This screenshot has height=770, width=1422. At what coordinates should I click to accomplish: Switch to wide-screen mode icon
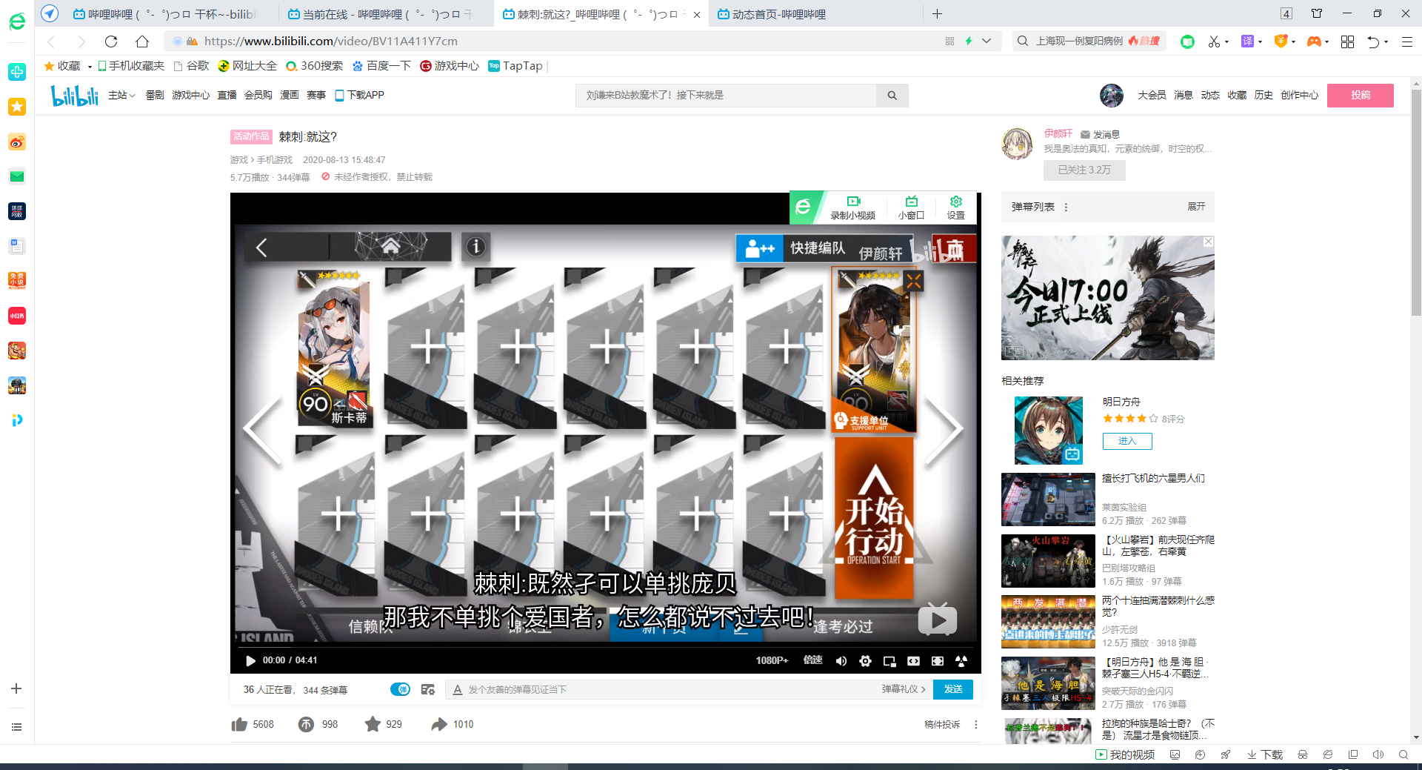(x=913, y=661)
